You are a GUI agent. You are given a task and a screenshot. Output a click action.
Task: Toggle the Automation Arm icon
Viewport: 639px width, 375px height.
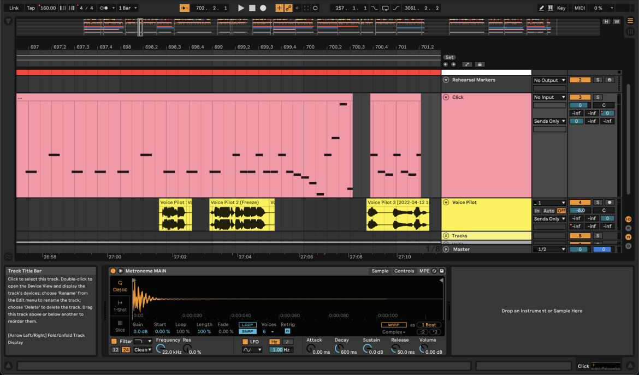click(288, 8)
